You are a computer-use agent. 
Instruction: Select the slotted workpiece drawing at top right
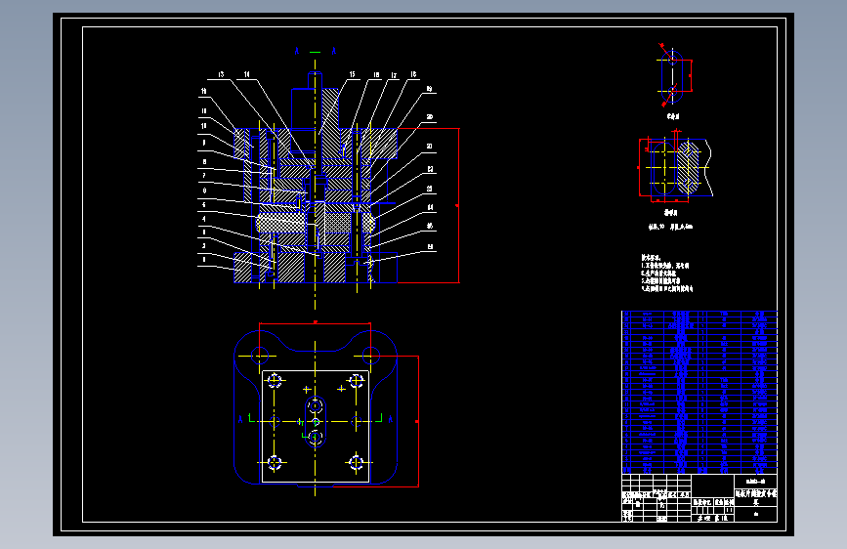point(673,75)
